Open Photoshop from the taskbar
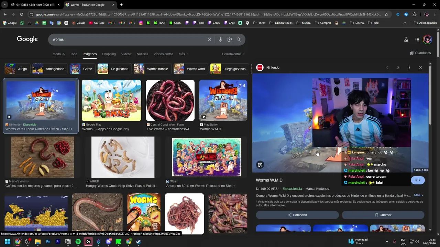 [48, 242]
